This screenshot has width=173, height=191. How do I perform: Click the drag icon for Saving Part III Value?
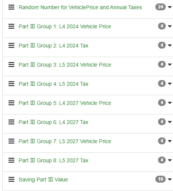coord(12,180)
